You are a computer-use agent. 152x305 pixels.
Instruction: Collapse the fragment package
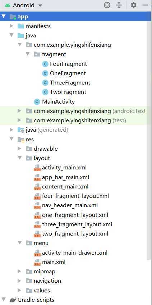point(28,54)
